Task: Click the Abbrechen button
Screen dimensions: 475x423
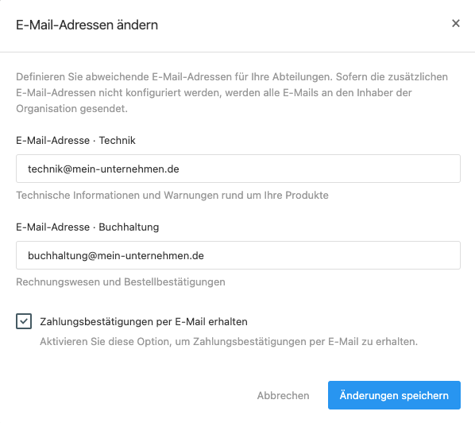Action: 283,395
